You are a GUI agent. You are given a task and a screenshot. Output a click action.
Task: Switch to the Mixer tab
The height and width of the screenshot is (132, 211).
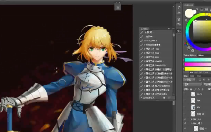(201, 55)
